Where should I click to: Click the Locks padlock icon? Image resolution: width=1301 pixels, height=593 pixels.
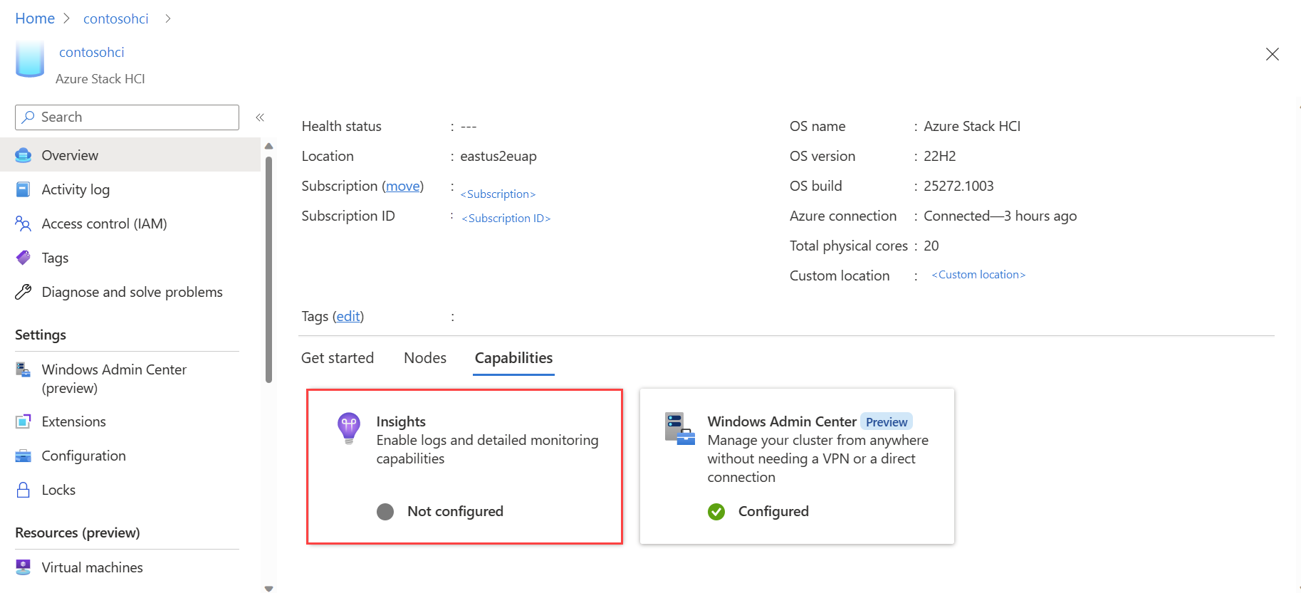(23, 490)
